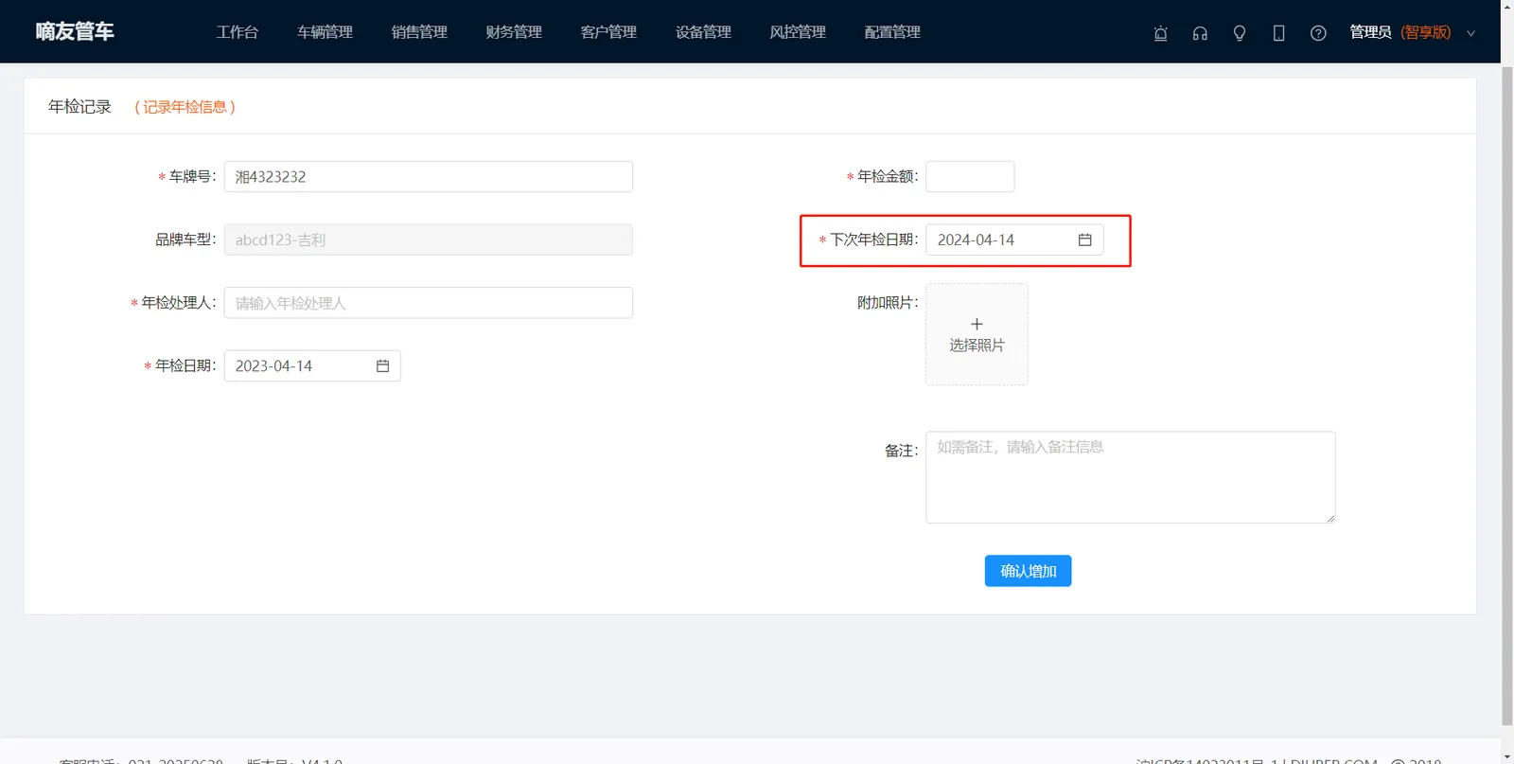Image resolution: width=1514 pixels, height=764 pixels.
Task: Open the alarm bell notifications icon
Action: (1160, 33)
